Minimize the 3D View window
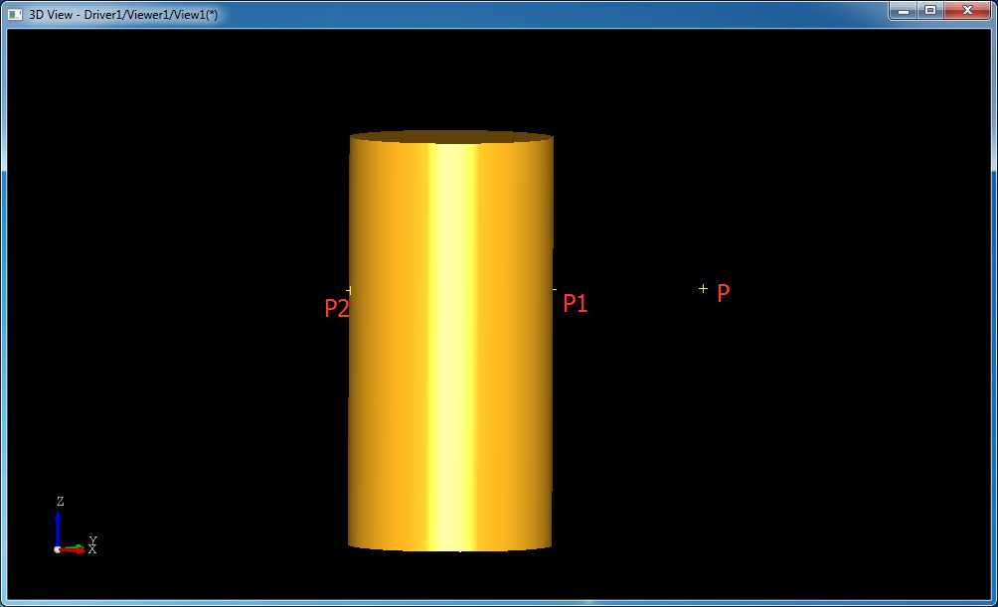 (904, 11)
